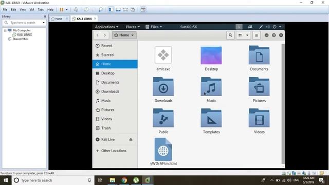Select Downloads in Files sidebar
Viewport: 329px width, 185px height.
[115, 91]
